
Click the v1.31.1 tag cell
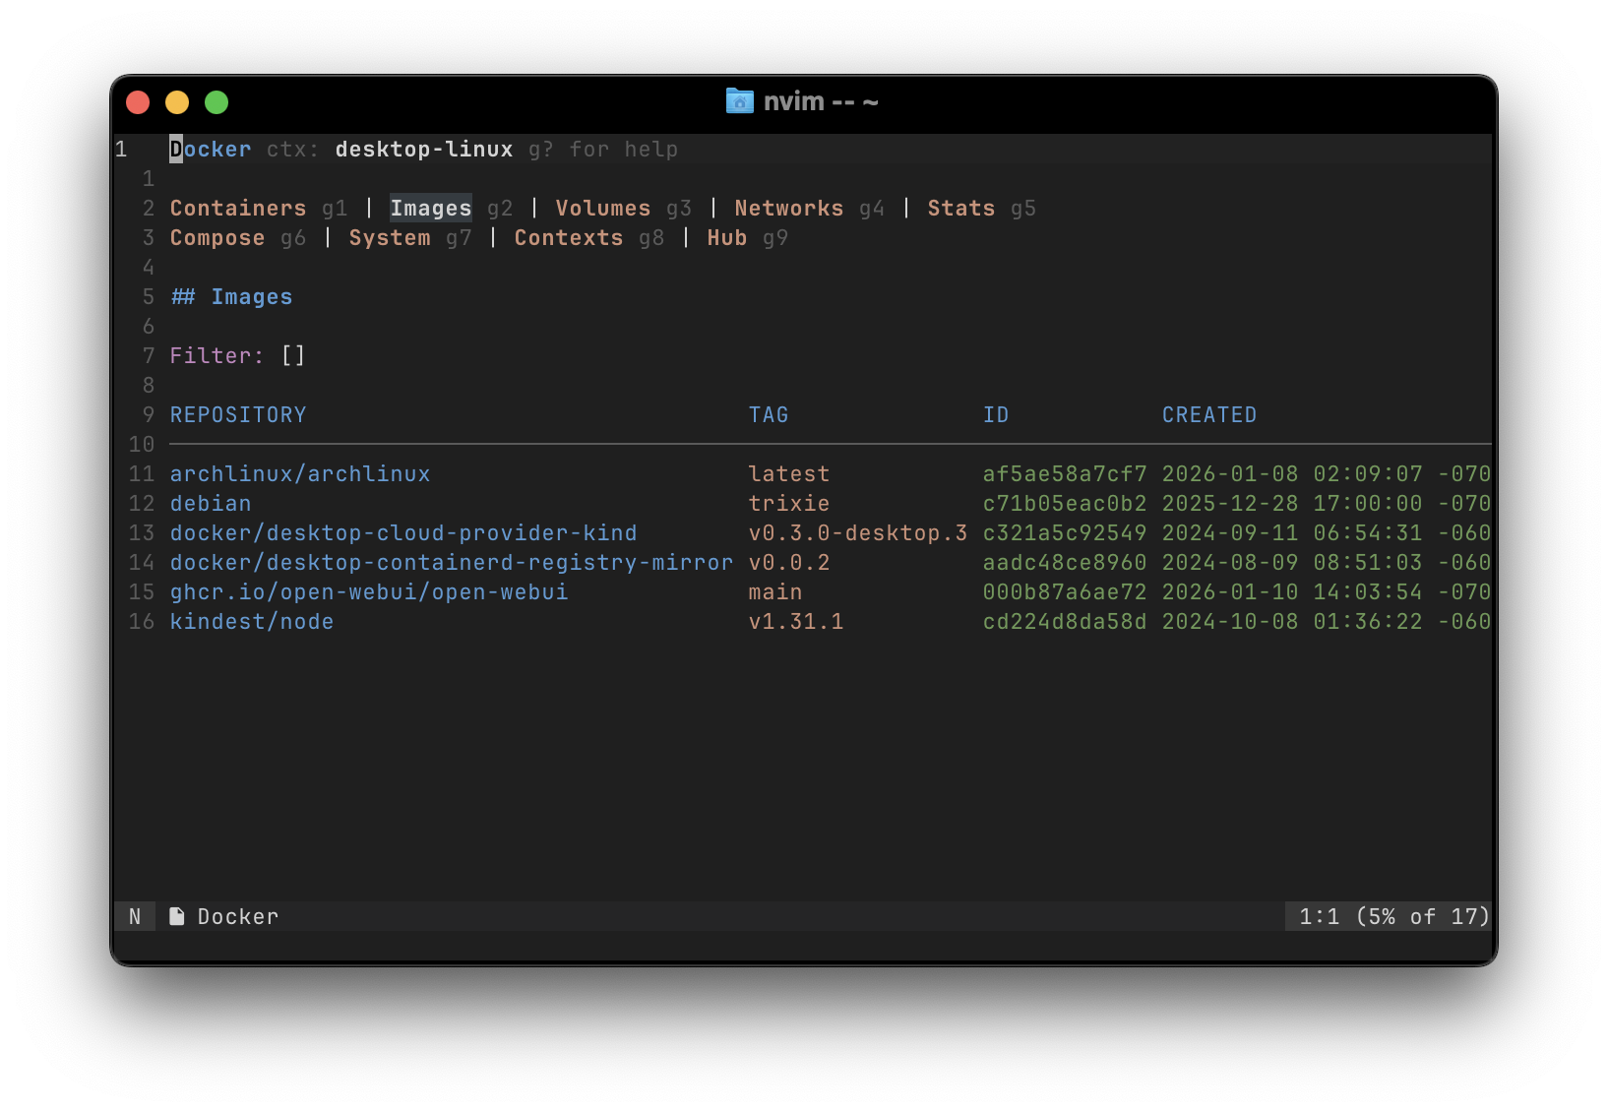coord(796,622)
